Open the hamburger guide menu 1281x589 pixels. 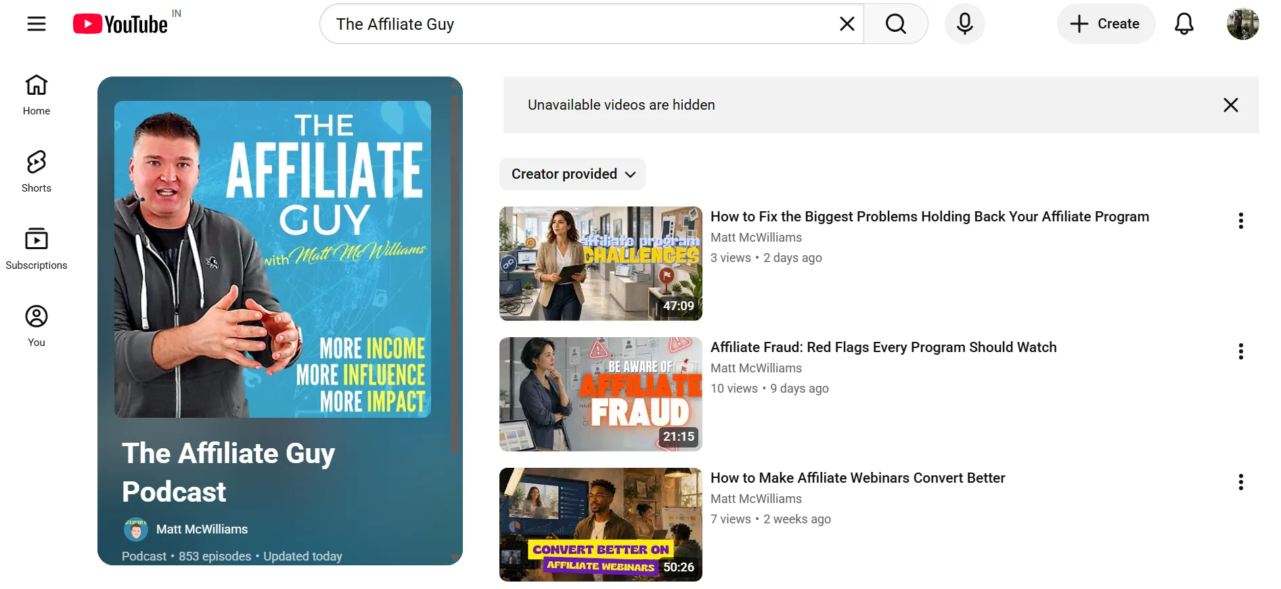point(37,24)
